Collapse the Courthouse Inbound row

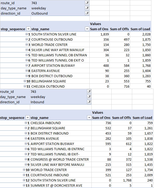click(24, 175)
